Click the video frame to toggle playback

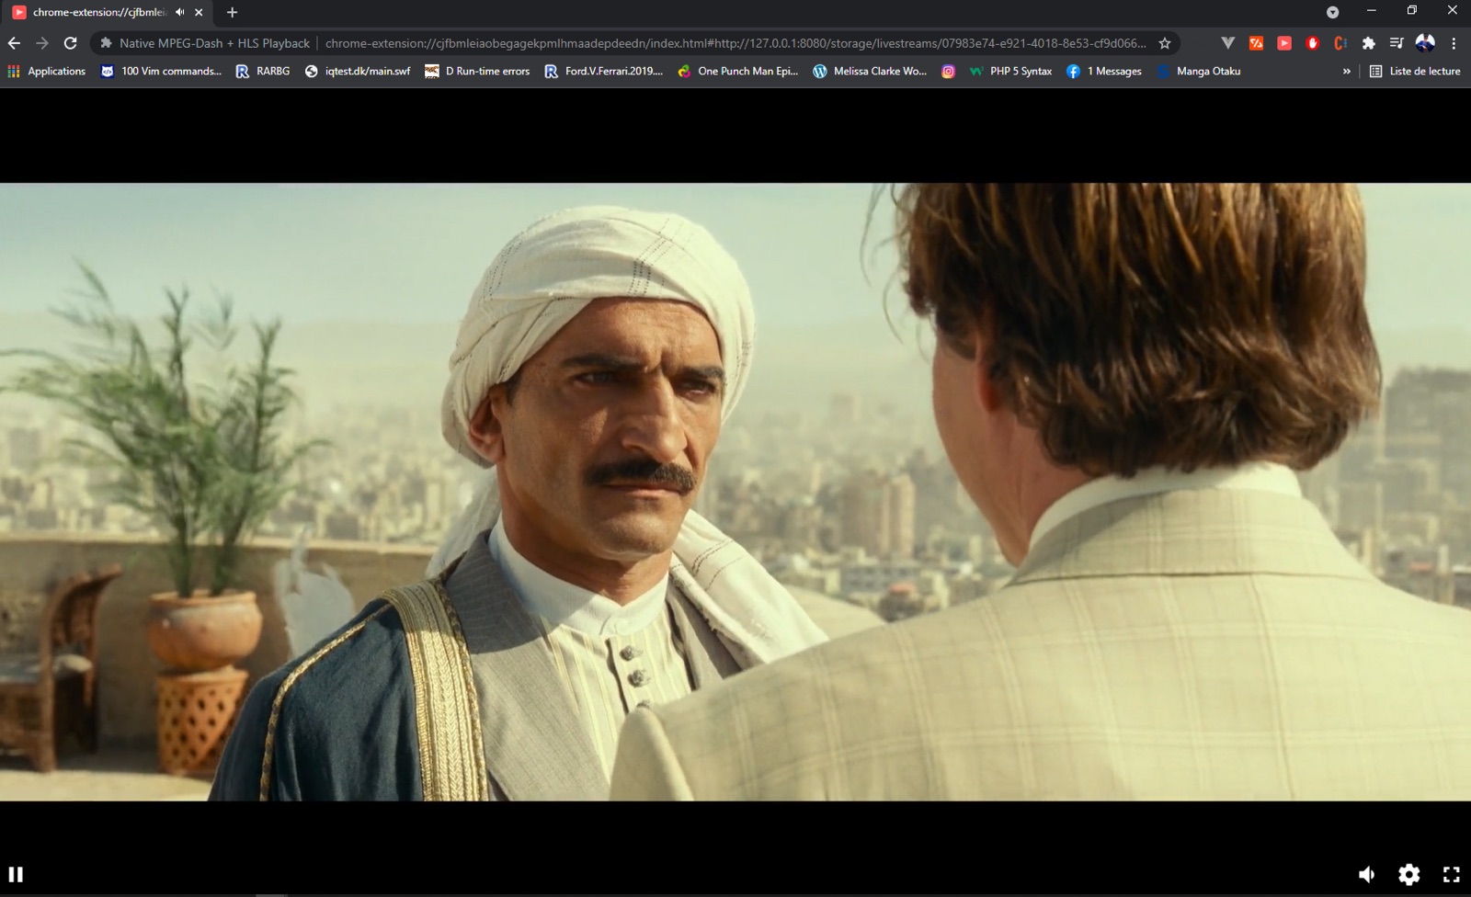pyautogui.click(x=735, y=492)
